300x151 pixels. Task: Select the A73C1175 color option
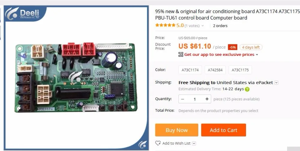pyautogui.click(x=240, y=70)
